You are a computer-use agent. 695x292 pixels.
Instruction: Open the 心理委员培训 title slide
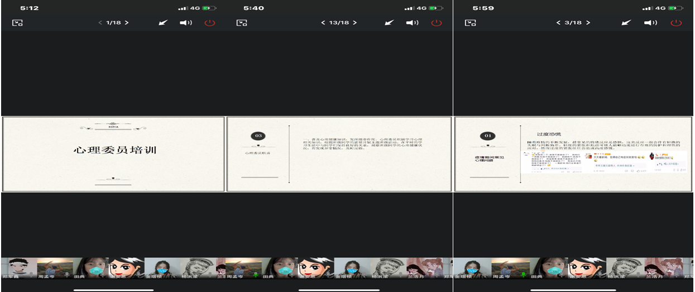[113, 154]
